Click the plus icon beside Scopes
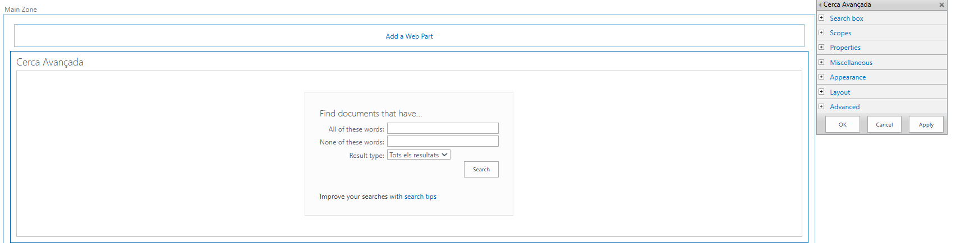Viewport: 956px width, 243px height. tap(821, 32)
